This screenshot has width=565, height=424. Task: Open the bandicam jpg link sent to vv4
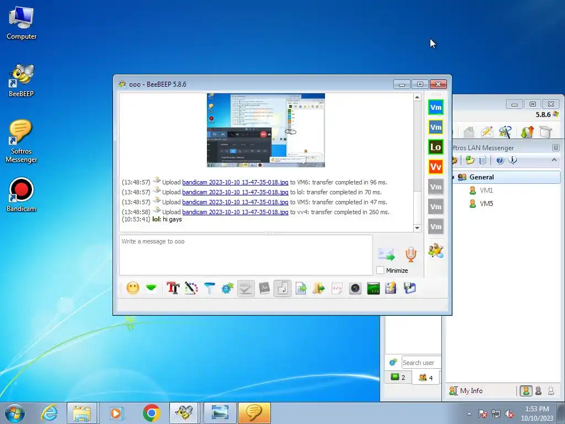[x=235, y=212]
